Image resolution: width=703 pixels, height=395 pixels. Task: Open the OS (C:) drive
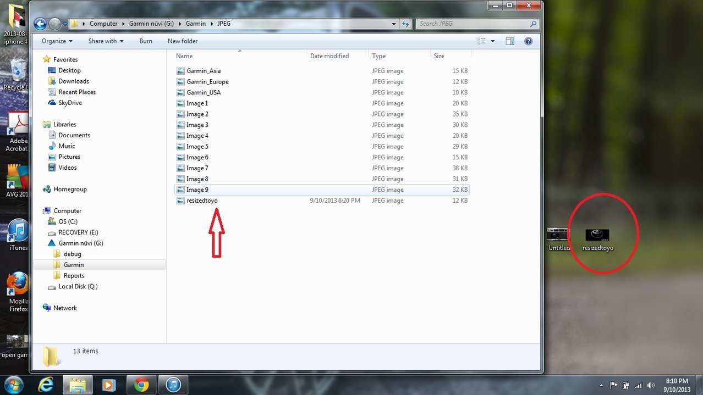[x=68, y=221]
